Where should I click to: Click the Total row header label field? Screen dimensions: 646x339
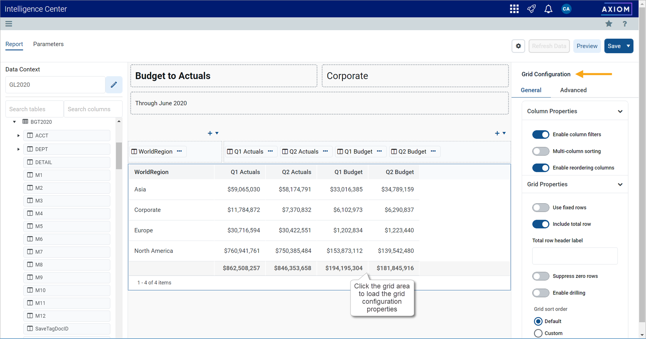(x=574, y=256)
